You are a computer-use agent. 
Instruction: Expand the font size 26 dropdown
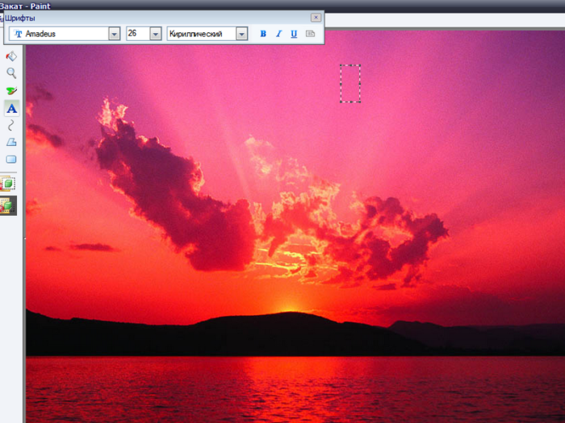(154, 34)
